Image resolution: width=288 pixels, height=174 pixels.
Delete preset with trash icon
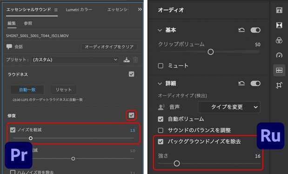tap(135, 60)
